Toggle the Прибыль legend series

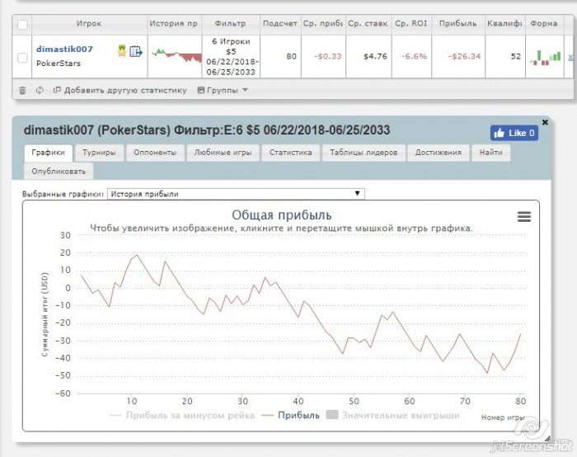click(x=291, y=416)
